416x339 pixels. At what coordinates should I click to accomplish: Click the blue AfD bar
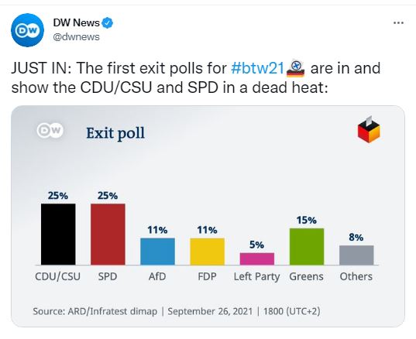(x=157, y=252)
